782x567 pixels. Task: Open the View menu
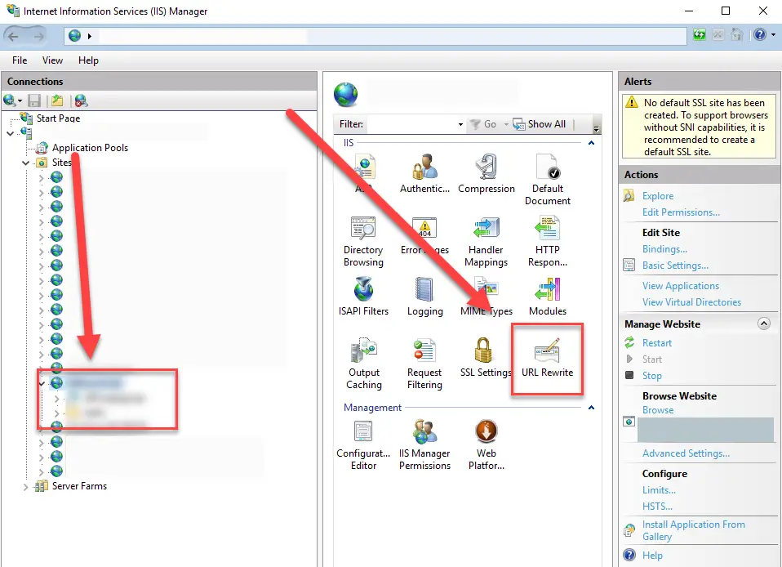[52, 60]
